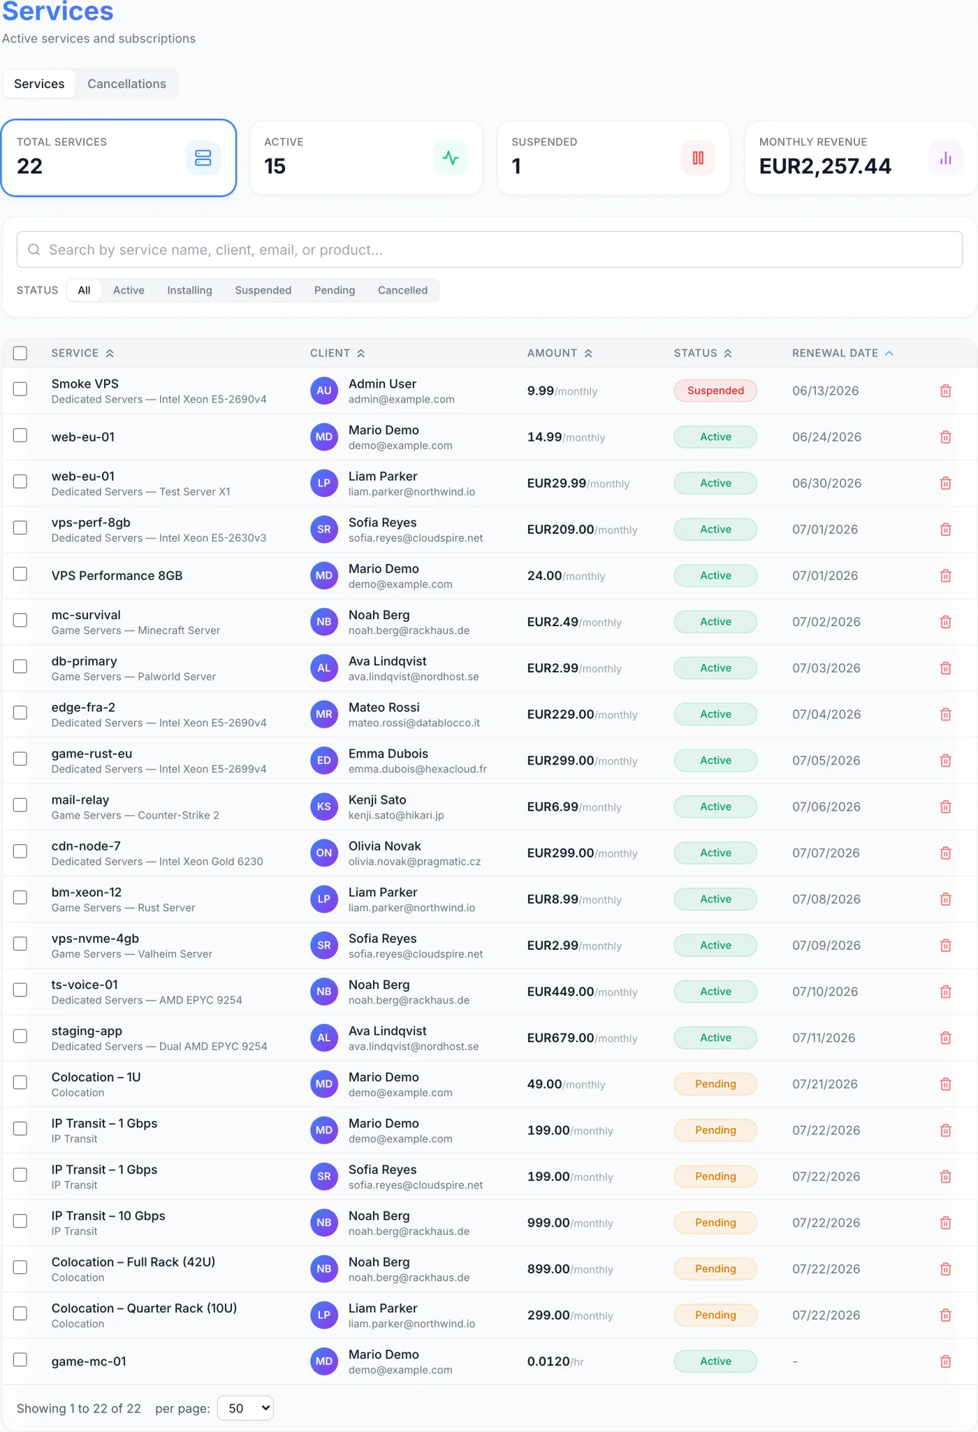Click amount EUR679.00/monthly

(x=582, y=1038)
